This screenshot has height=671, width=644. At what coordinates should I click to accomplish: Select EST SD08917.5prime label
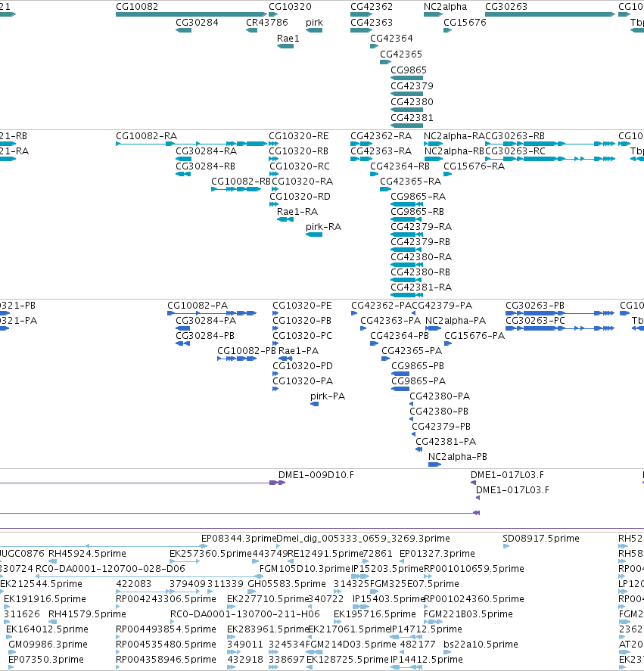[541, 538]
